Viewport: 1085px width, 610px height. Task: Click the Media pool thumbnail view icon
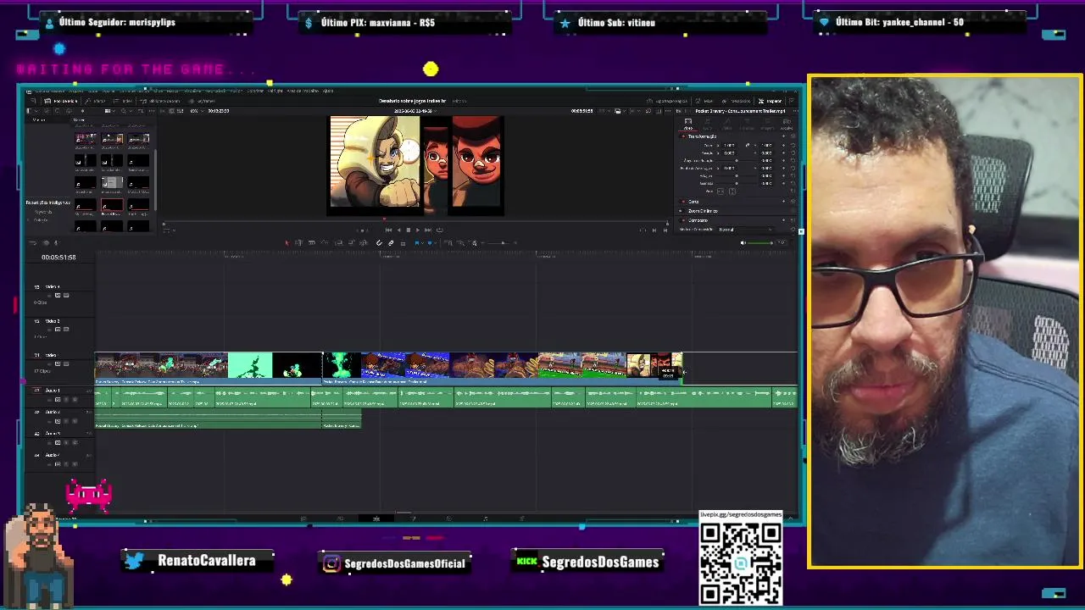click(x=108, y=111)
